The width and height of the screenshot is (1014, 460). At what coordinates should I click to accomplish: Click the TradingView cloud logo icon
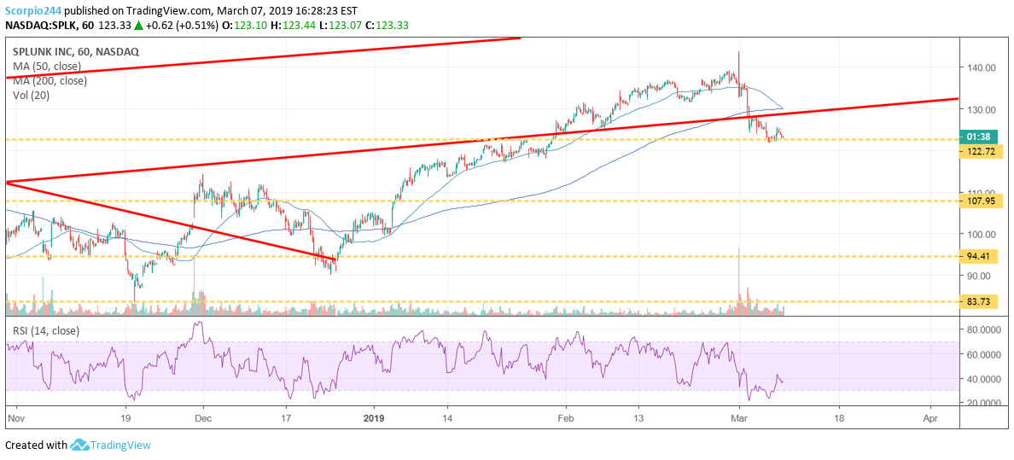80,445
